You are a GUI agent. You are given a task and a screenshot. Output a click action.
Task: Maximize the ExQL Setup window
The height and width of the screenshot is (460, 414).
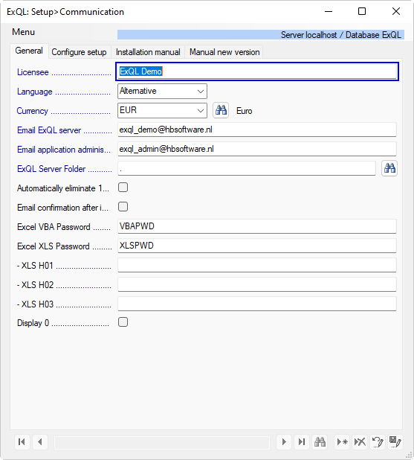362,11
